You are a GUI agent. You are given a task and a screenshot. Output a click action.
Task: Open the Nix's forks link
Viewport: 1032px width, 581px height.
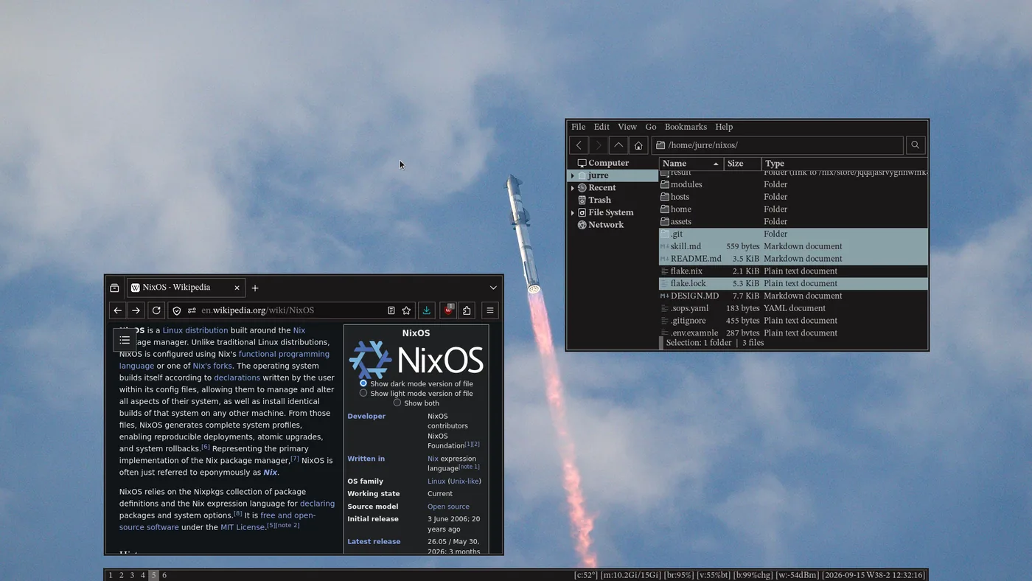point(212,366)
